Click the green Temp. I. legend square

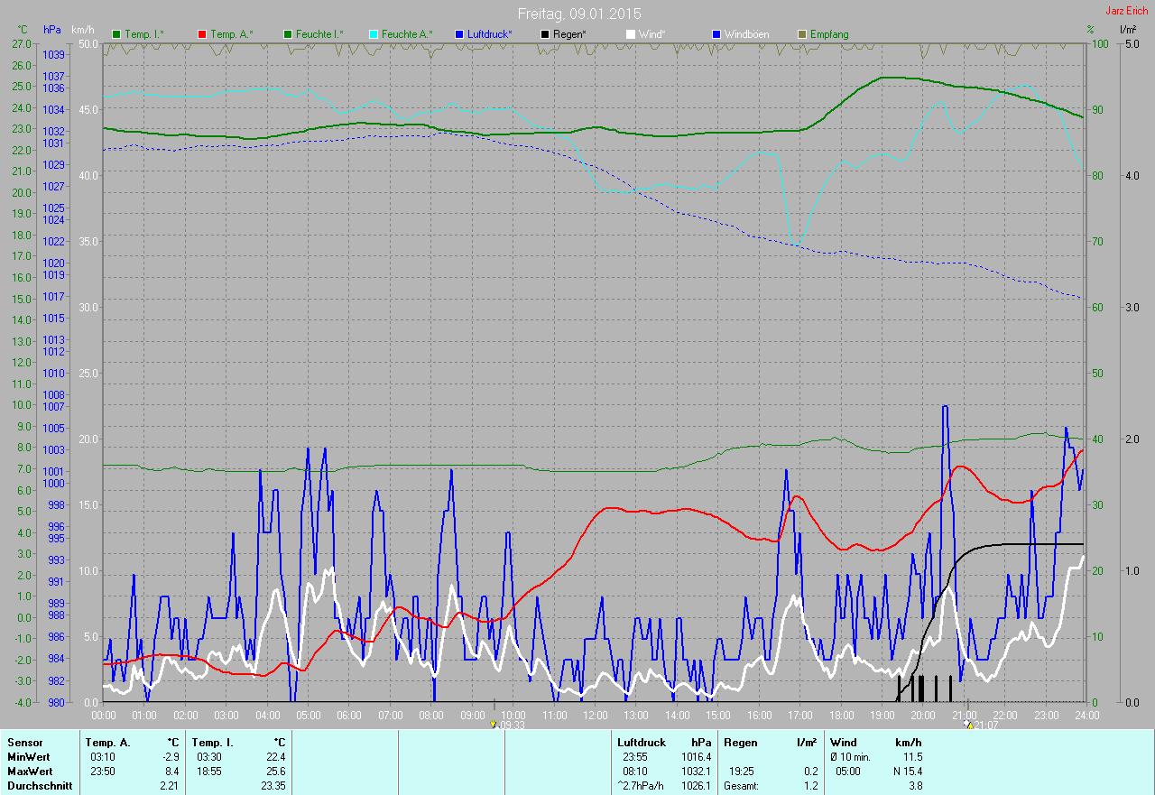[x=116, y=34]
